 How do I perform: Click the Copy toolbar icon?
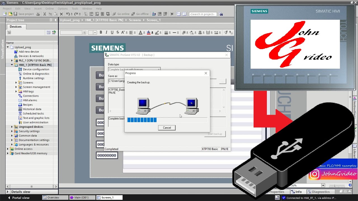click(50, 14)
